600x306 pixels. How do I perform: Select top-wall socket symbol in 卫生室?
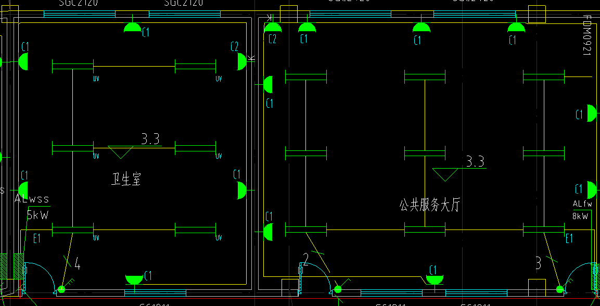tap(132, 27)
